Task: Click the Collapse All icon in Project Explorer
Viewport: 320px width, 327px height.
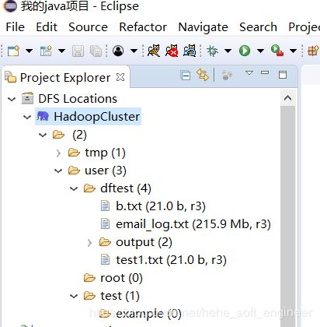Action: pyautogui.click(x=186, y=76)
